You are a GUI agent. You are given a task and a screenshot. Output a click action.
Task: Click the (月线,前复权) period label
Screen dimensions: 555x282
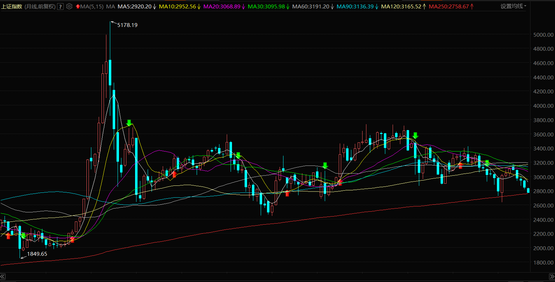pyautogui.click(x=40, y=6)
